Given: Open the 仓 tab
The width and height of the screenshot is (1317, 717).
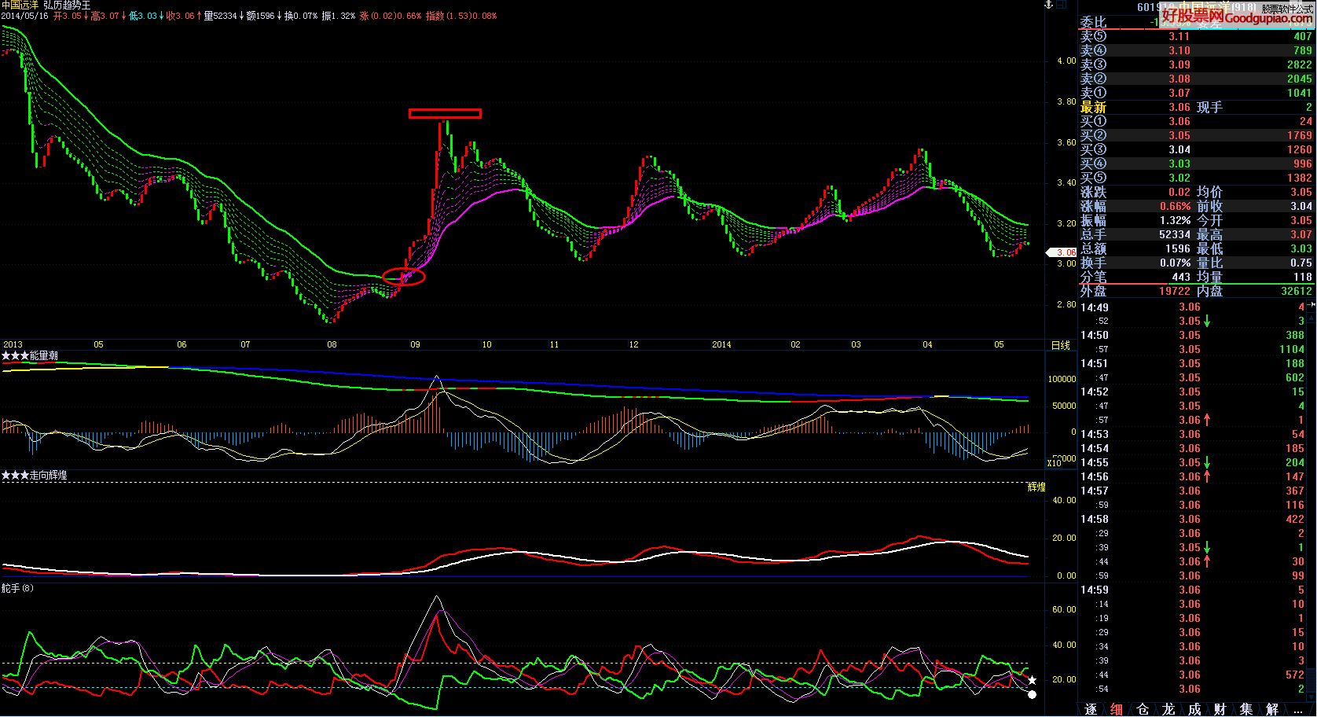Looking at the screenshot, I should pos(1143,709).
